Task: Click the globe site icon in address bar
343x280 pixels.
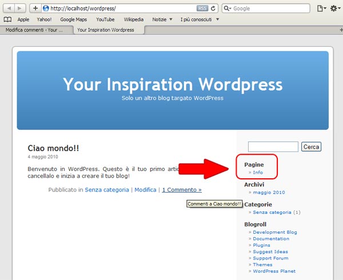Action: click(46, 9)
